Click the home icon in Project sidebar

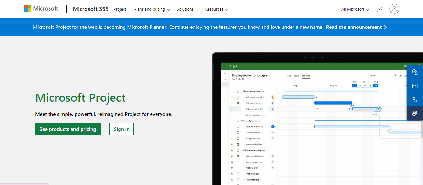[x=225, y=79]
